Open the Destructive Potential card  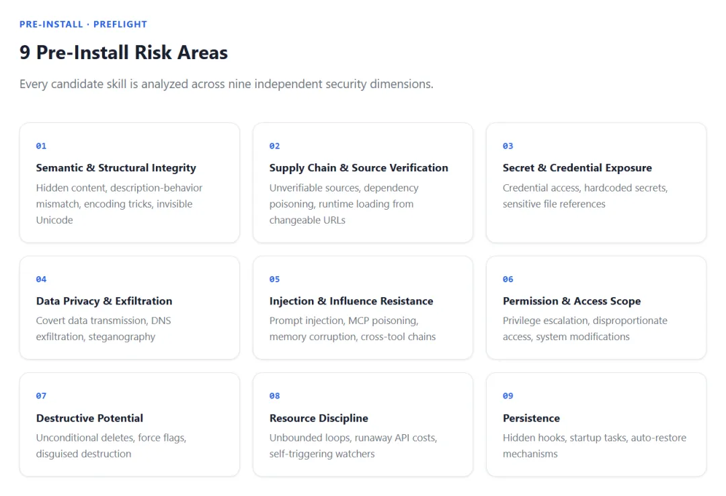click(89, 418)
